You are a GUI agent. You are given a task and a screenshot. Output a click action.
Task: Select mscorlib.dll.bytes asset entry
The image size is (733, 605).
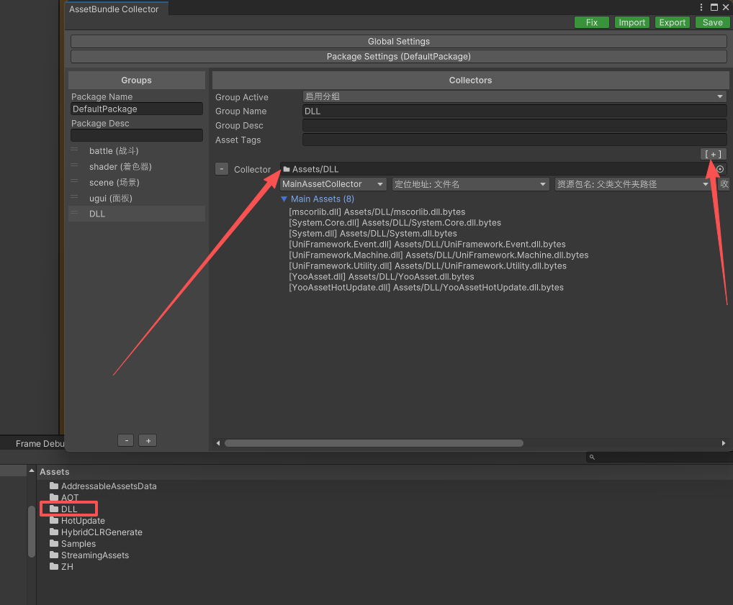tap(377, 212)
